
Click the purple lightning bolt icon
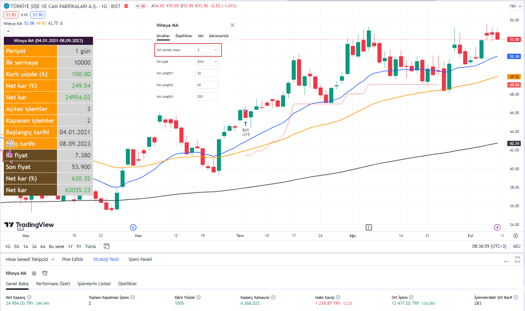(497, 228)
